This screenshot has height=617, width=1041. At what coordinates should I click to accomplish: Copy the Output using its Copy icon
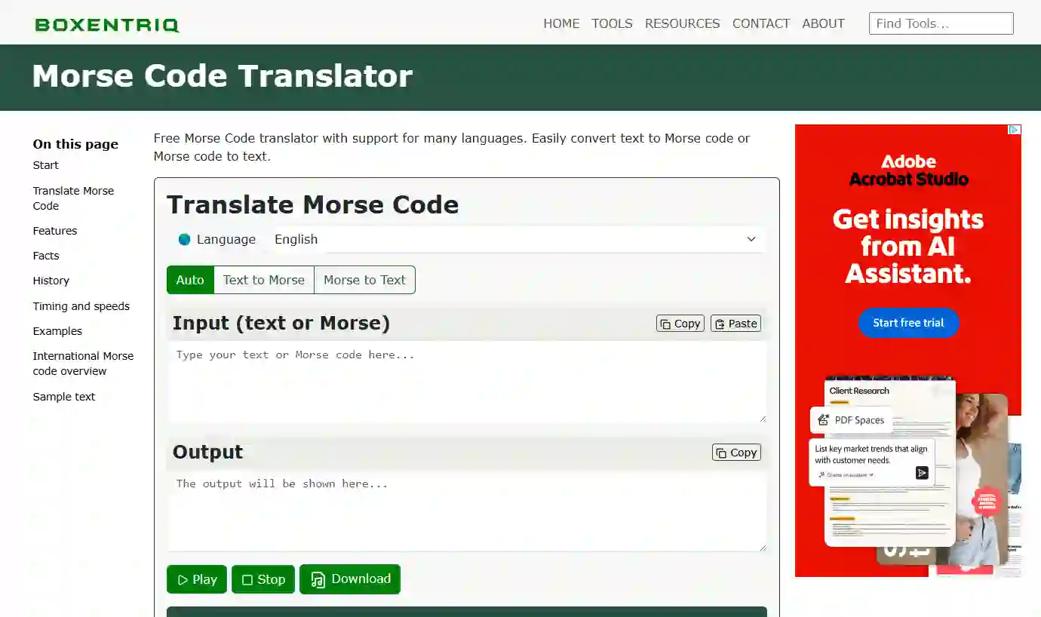point(735,452)
